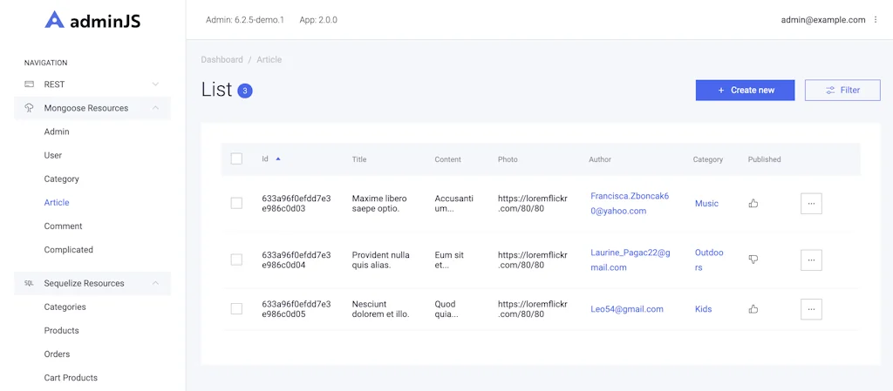Open the Kids category link
The width and height of the screenshot is (893, 391).
(704, 309)
